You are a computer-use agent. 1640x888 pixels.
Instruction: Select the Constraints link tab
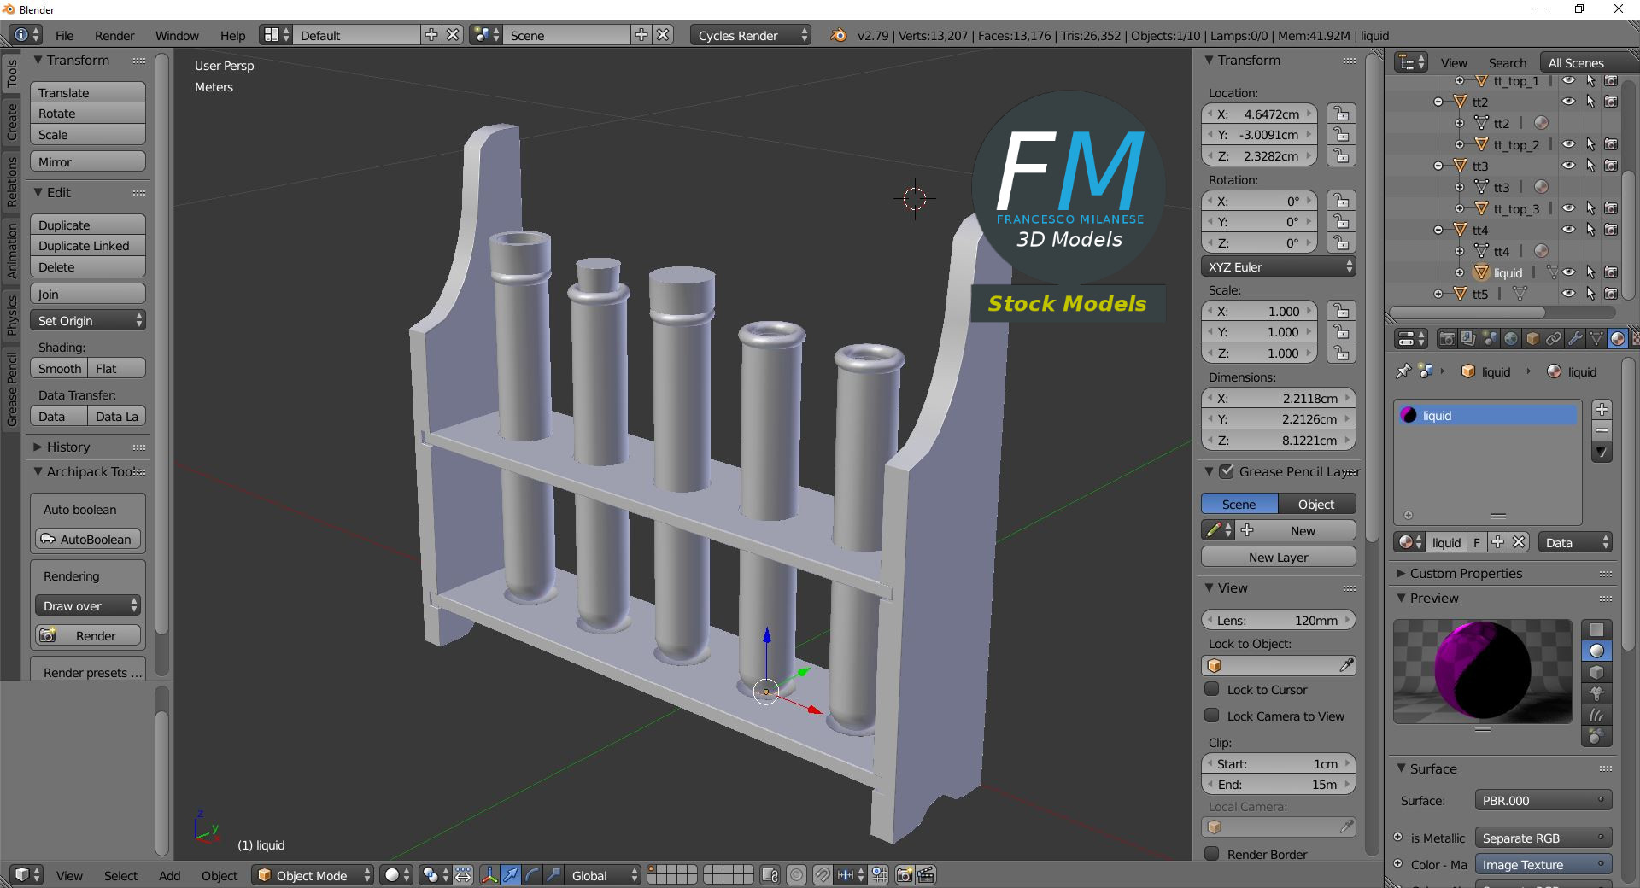click(1553, 338)
